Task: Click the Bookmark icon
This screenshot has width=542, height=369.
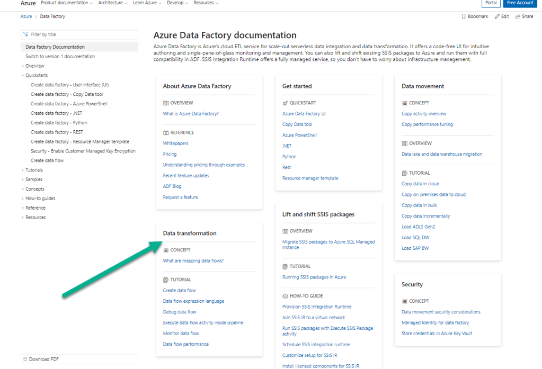Action: click(464, 16)
